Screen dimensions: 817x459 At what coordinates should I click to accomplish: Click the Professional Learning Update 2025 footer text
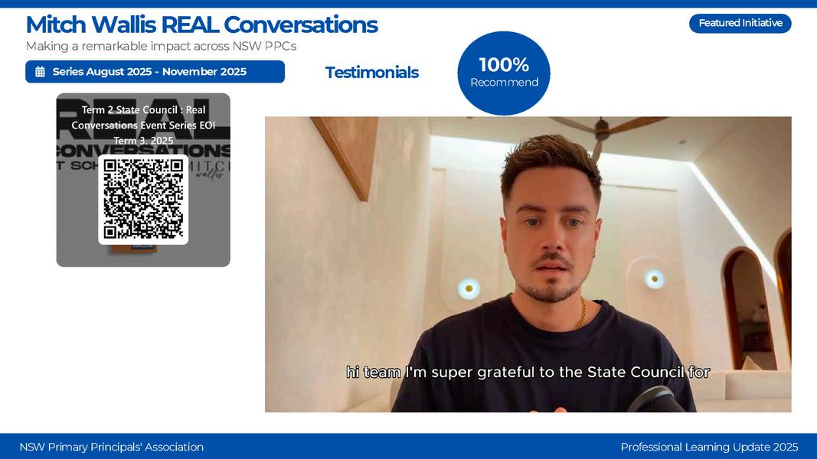point(709,447)
